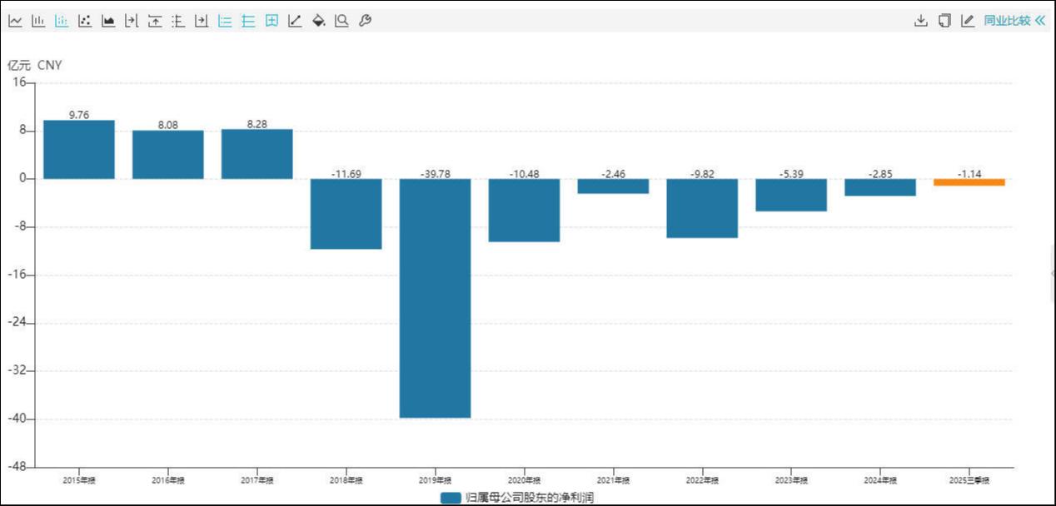Open the wrench settings tool
This screenshot has width=1056, height=506.
click(365, 21)
